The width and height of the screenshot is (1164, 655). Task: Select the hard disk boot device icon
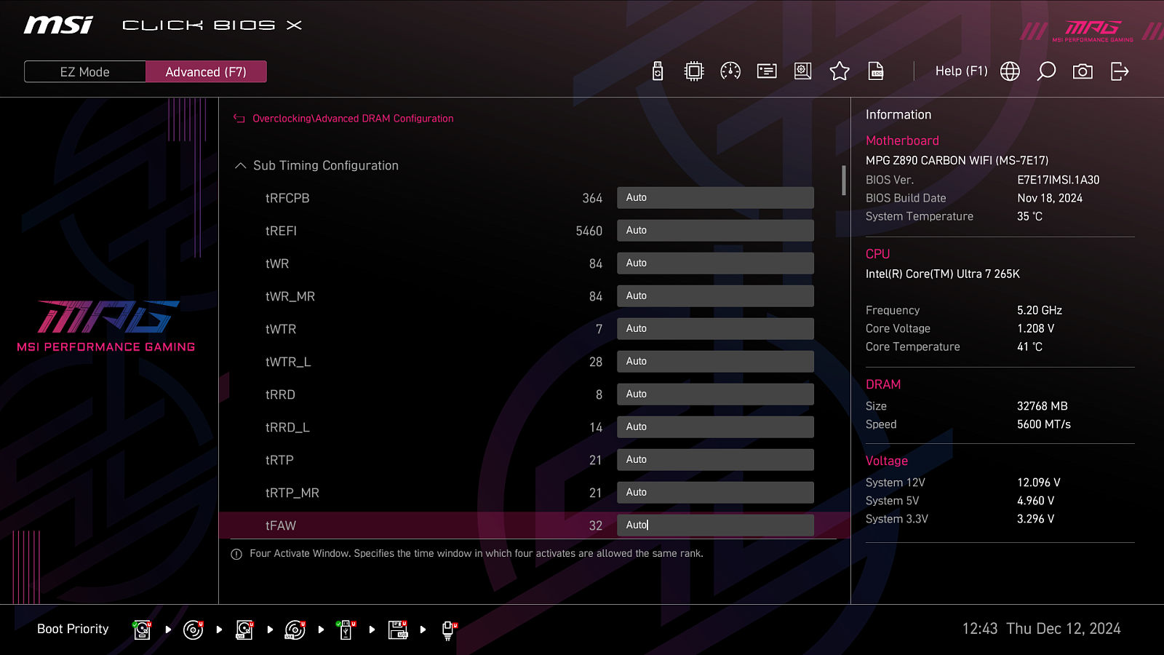tap(142, 630)
